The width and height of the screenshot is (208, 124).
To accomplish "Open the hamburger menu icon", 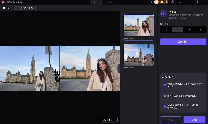I will 180,2.
